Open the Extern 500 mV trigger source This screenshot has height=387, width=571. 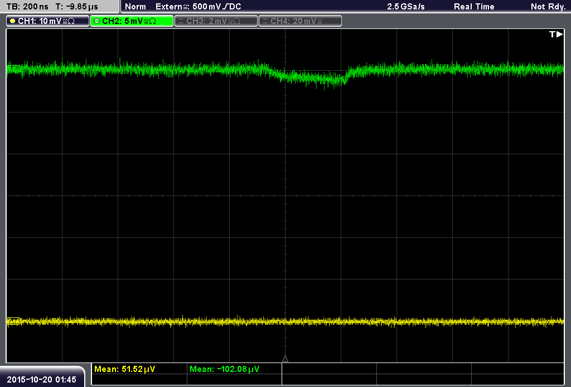pos(198,7)
